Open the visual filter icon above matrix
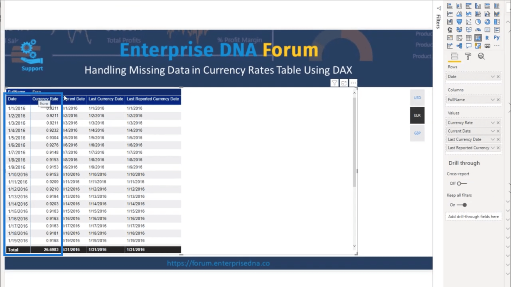This screenshot has height=287, width=511. point(334,83)
